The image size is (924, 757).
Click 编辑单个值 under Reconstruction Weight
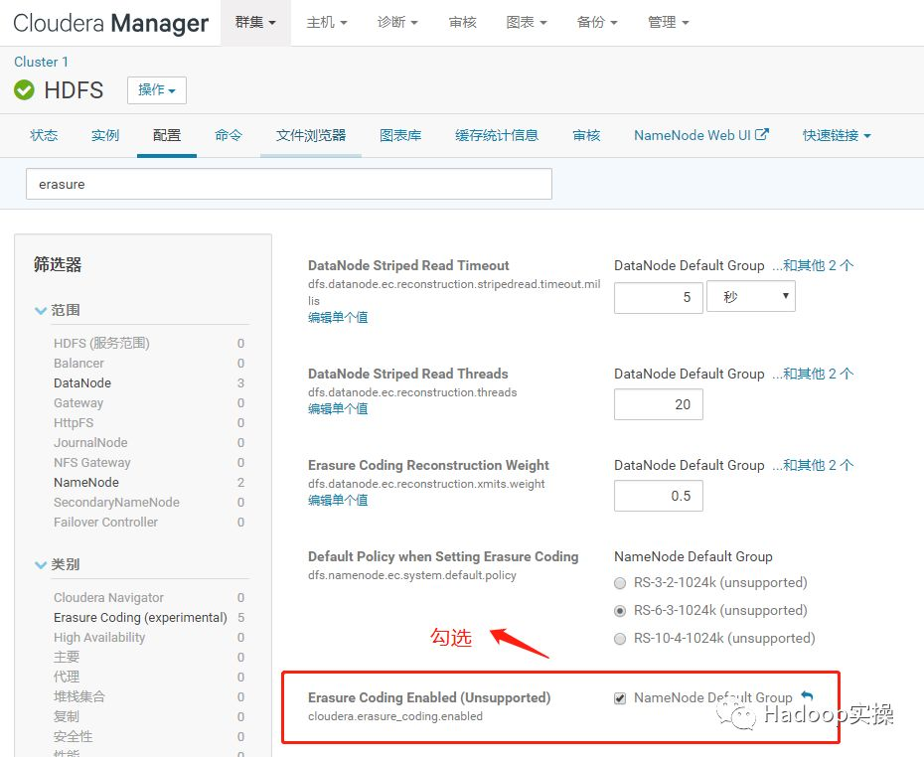click(x=338, y=500)
